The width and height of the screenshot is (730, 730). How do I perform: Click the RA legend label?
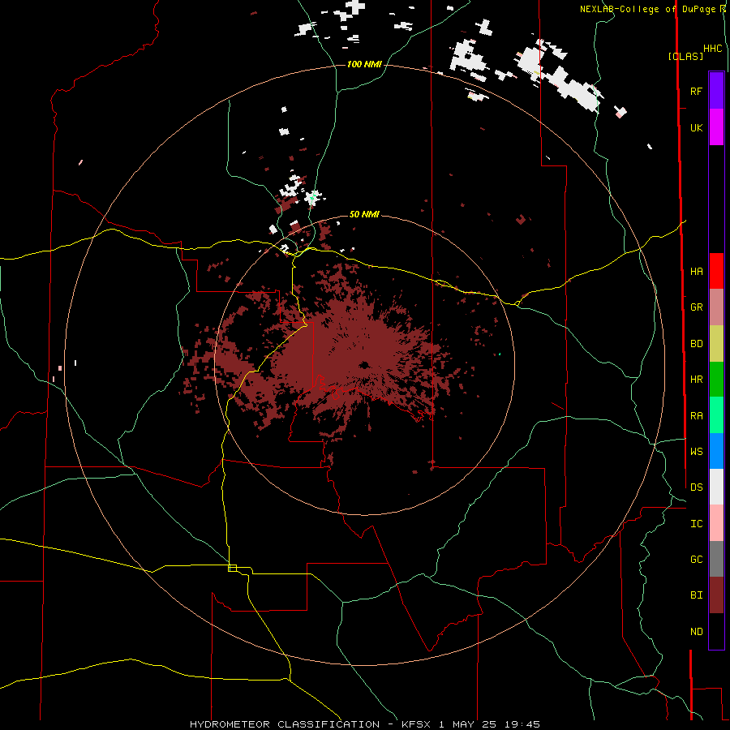696,416
